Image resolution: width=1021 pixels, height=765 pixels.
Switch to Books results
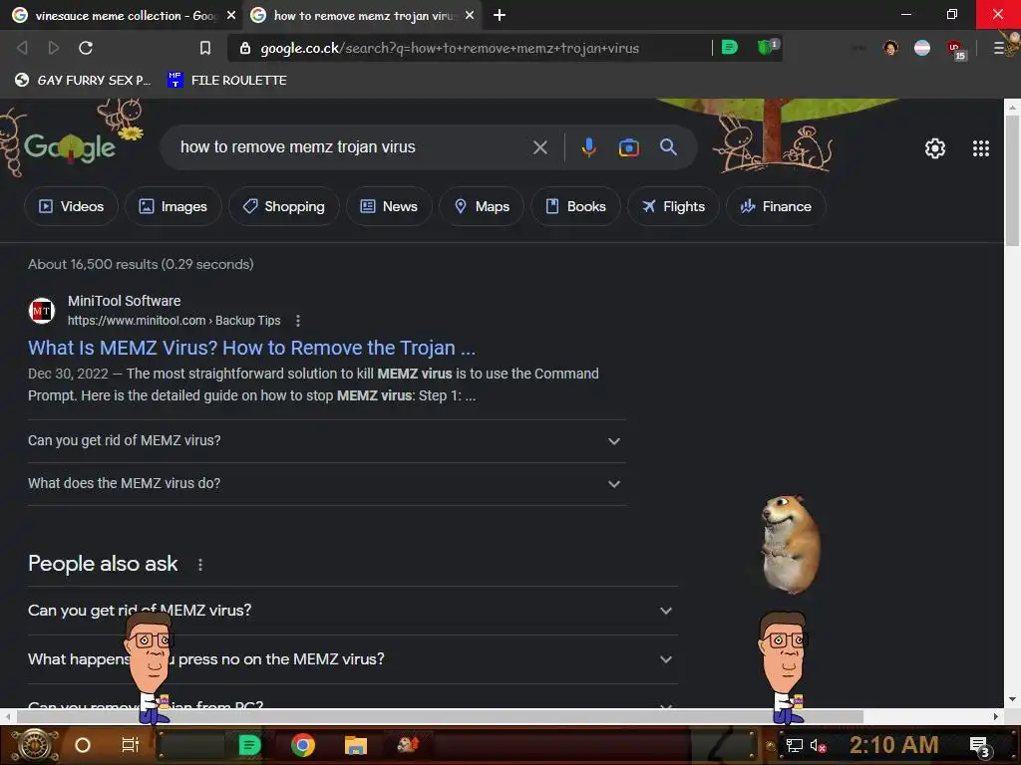coord(575,207)
